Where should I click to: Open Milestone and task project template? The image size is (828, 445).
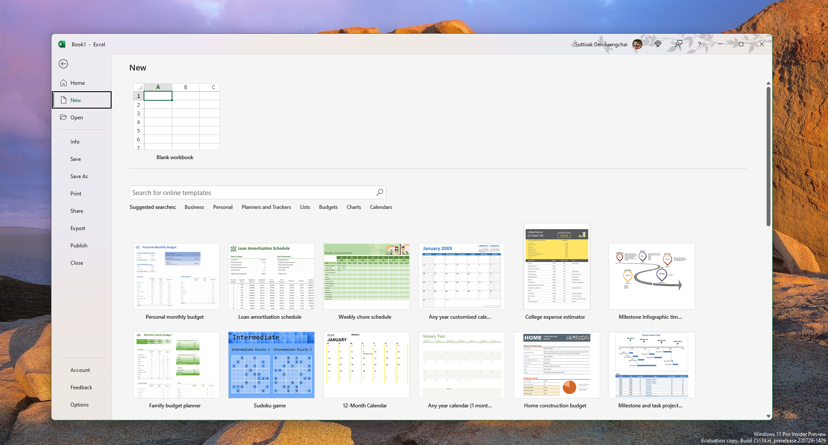click(652, 365)
